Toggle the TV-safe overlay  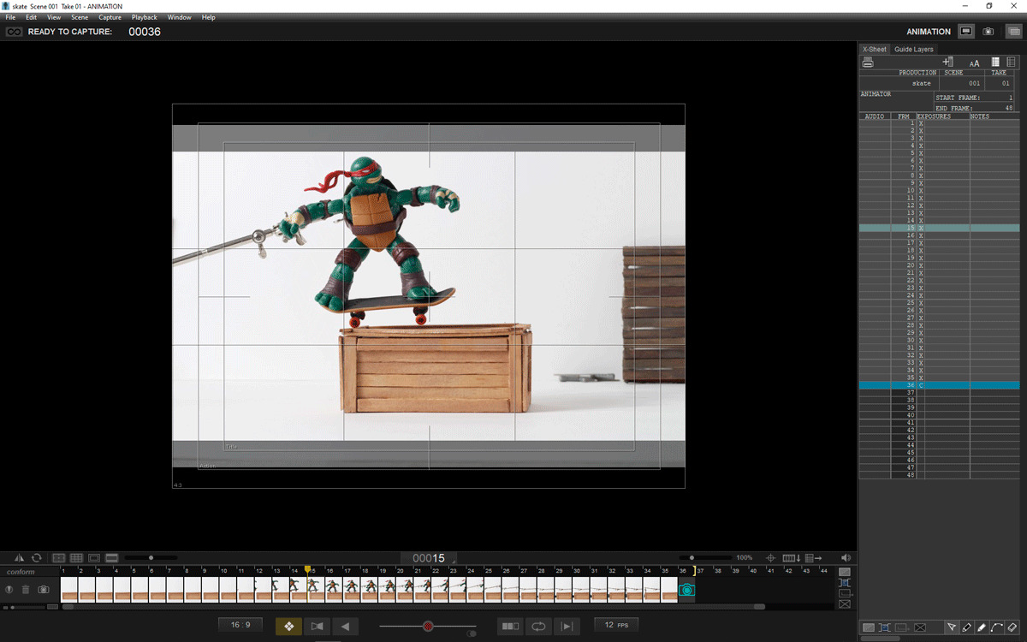click(59, 558)
